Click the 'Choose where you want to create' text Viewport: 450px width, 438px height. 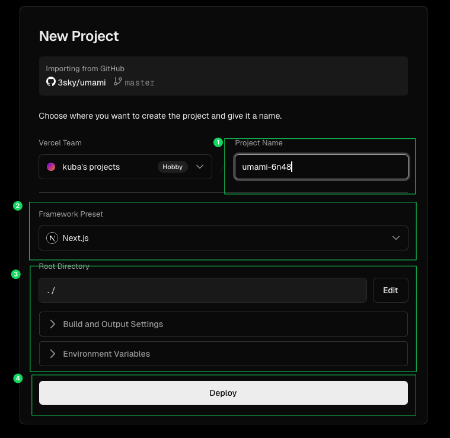click(x=161, y=116)
